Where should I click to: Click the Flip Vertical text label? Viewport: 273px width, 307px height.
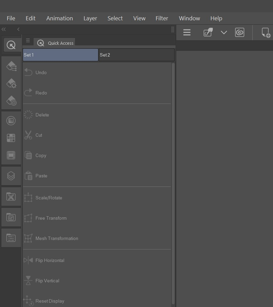(x=47, y=281)
